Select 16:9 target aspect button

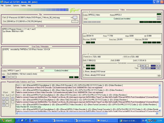click(158, 66)
